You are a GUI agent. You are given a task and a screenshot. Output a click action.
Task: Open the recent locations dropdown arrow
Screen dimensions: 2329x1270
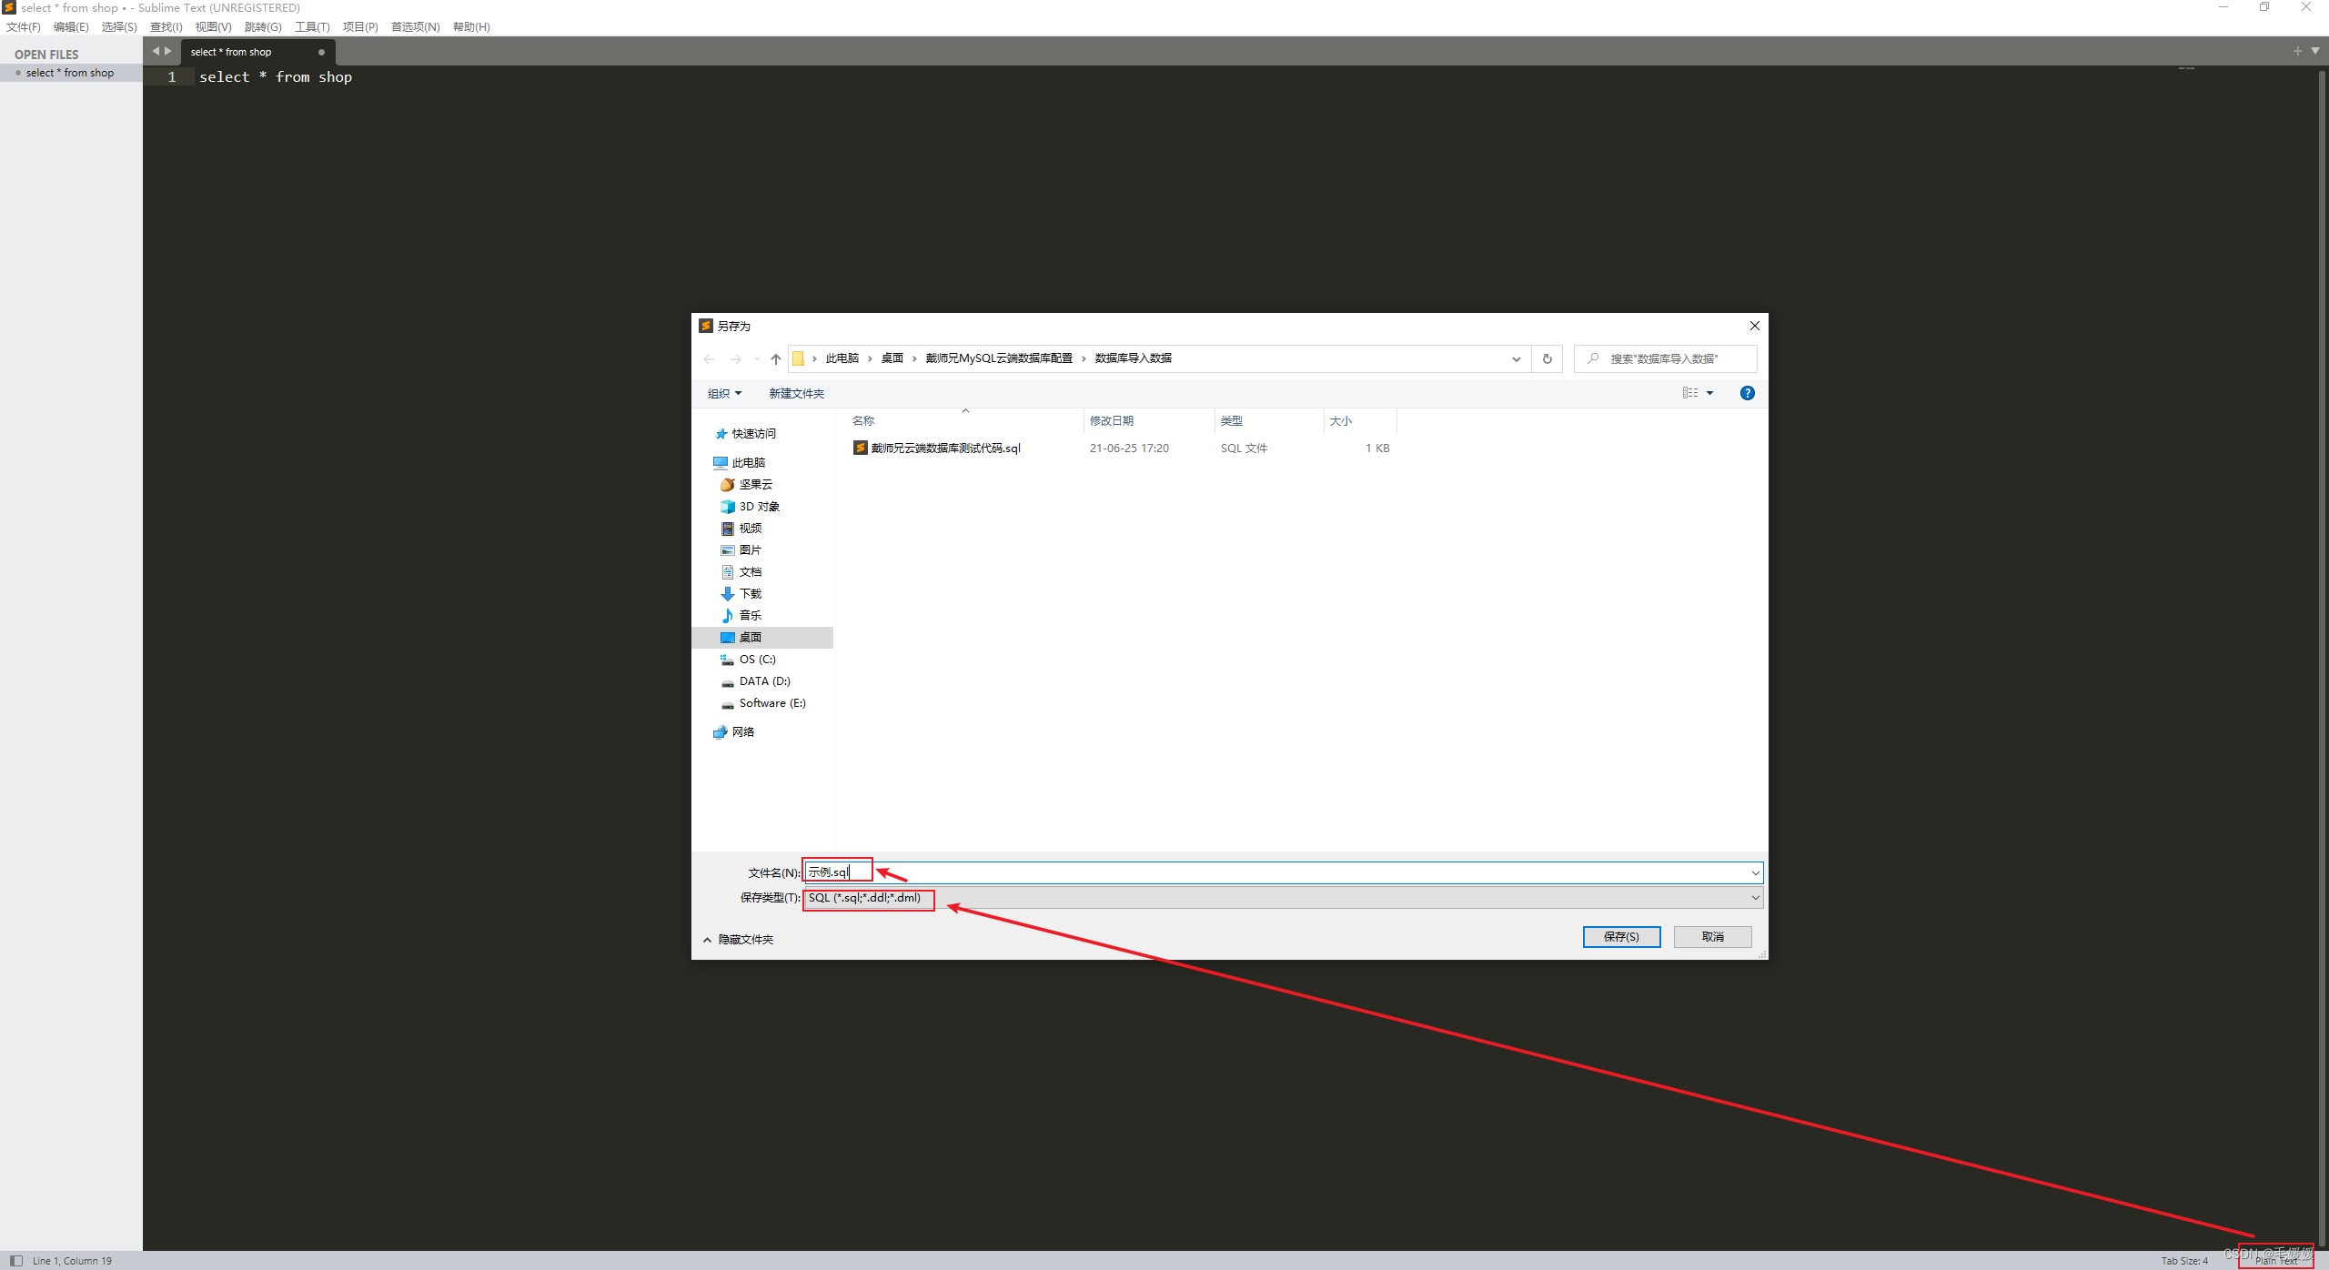pos(757,359)
